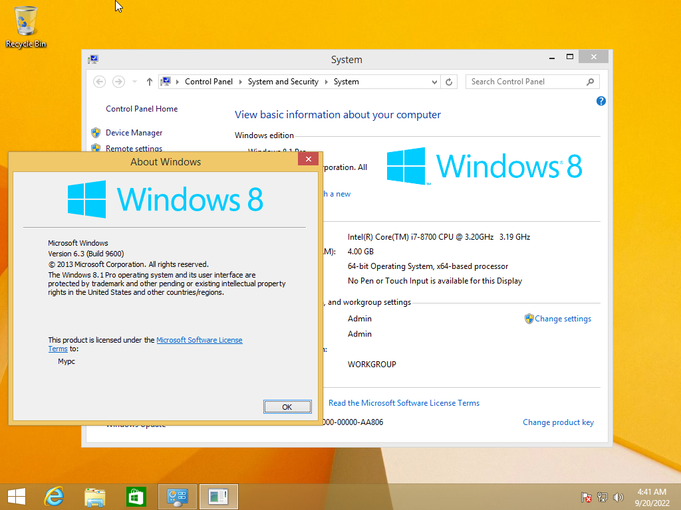Click the search magnifier icon
The height and width of the screenshot is (510, 681).
coord(591,82)
